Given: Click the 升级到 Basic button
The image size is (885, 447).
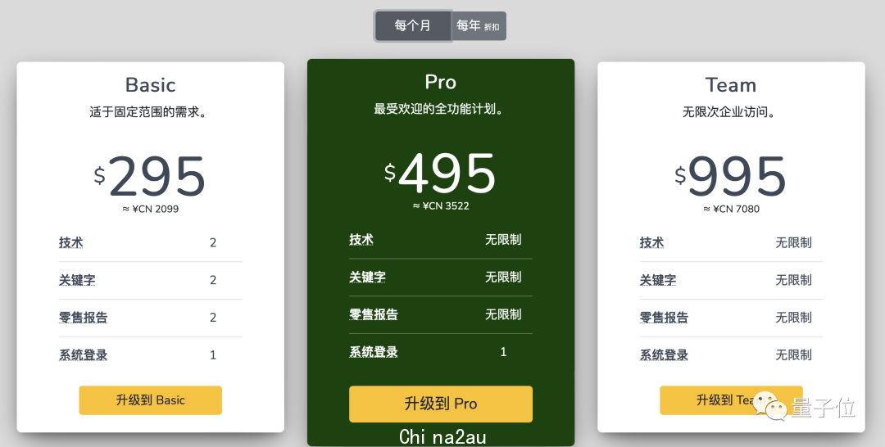Looking at the screenshot, I should click(150, 400).
